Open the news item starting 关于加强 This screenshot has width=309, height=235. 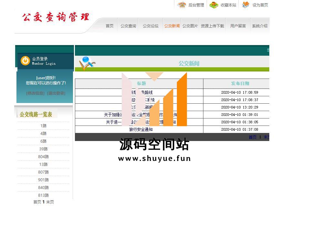[x=140, y=115]
